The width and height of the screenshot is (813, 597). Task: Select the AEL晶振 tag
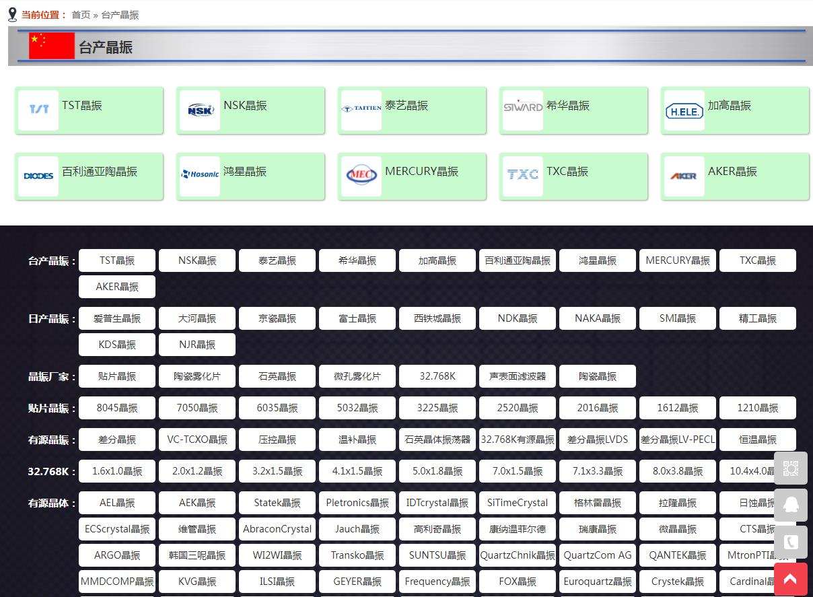coord(117,503)
